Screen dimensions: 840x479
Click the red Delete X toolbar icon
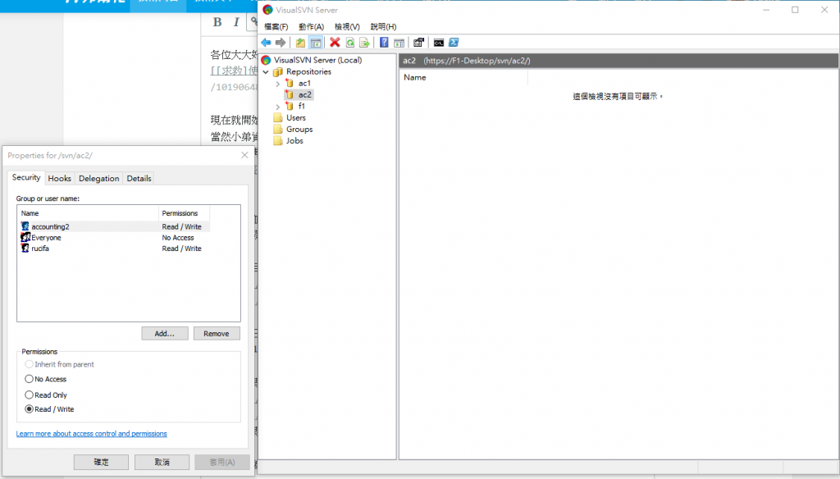(335, 43)
